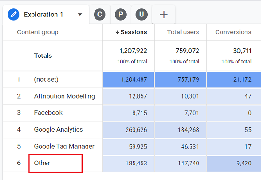Select sessions cell 1,204,487
Viewport: 261px width, 180px height.
[128, 80]
